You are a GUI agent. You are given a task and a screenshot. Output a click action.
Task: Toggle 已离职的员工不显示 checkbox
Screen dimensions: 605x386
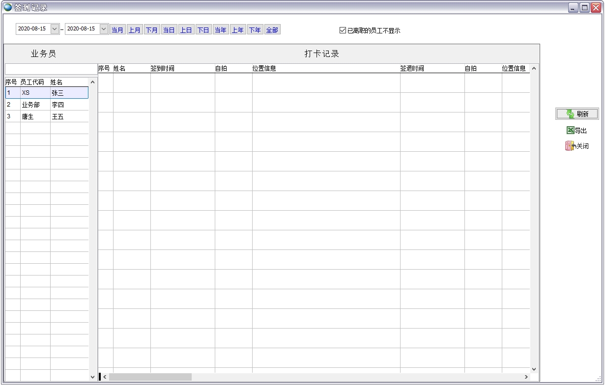point(343,30)
